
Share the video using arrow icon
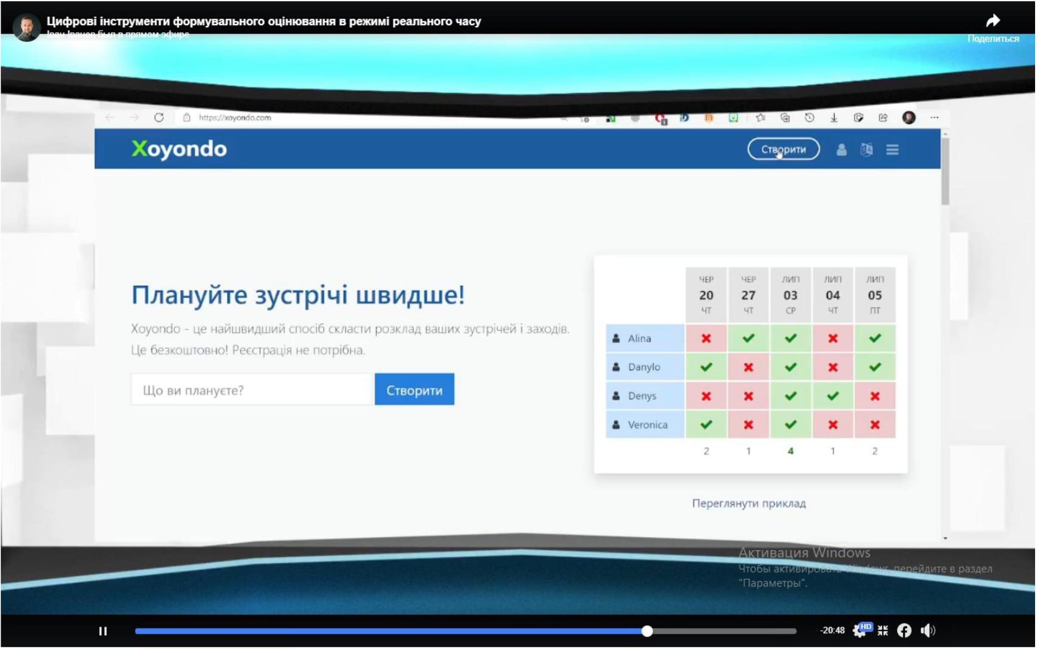993,21
